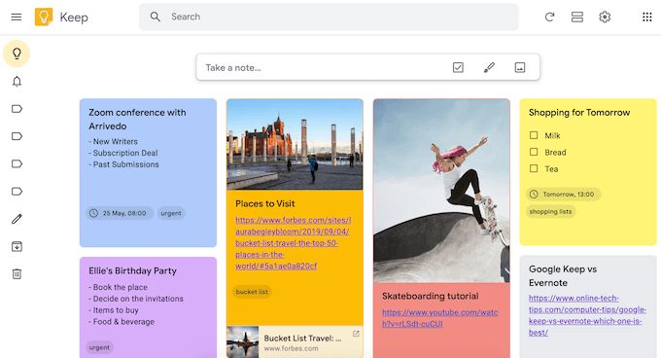Image resolution: width=661 pixels, height=358 pixels.
Task: Check the Milk checkbox
Action: pos(534,135)
